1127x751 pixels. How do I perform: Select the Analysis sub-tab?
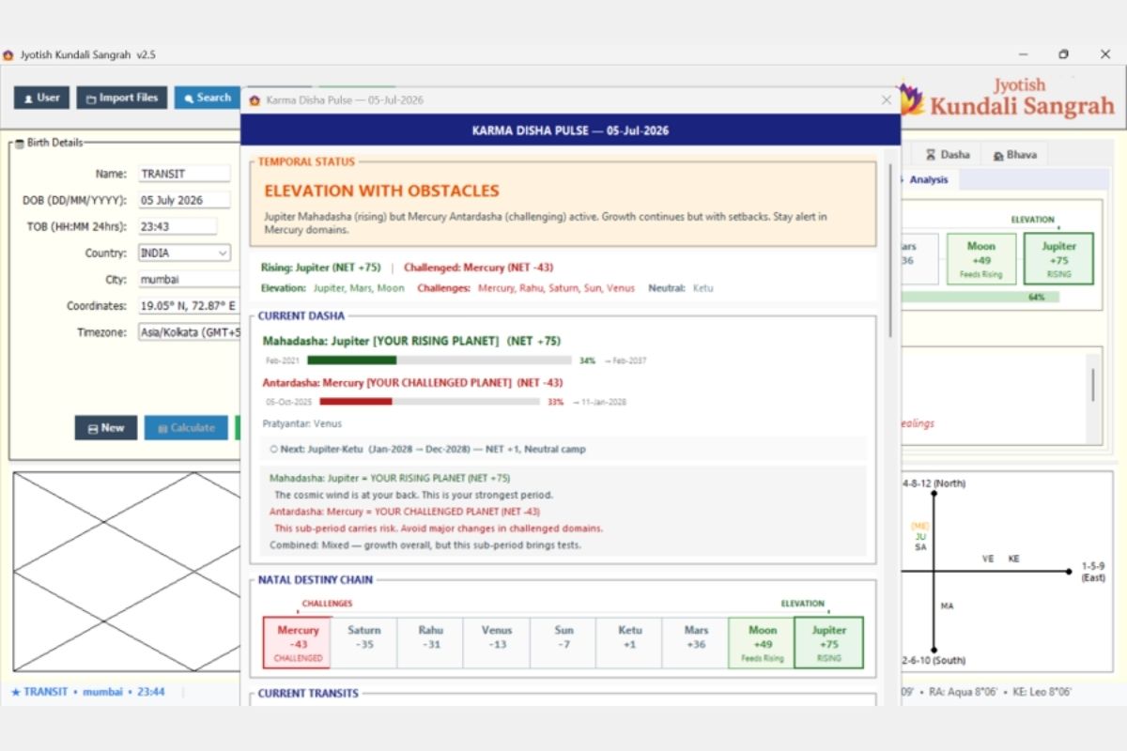pos(928,180)
